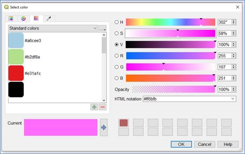Click the empty swatch right of reddish-brown swatch
Image resolution: width=245 pixels, height=154 pixels.
click(138, 123)
